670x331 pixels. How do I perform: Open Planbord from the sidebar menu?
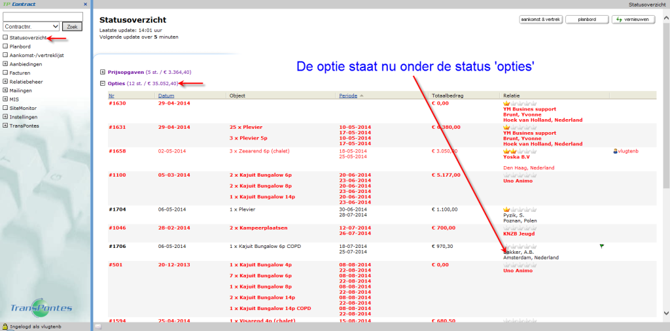point(20,46)
